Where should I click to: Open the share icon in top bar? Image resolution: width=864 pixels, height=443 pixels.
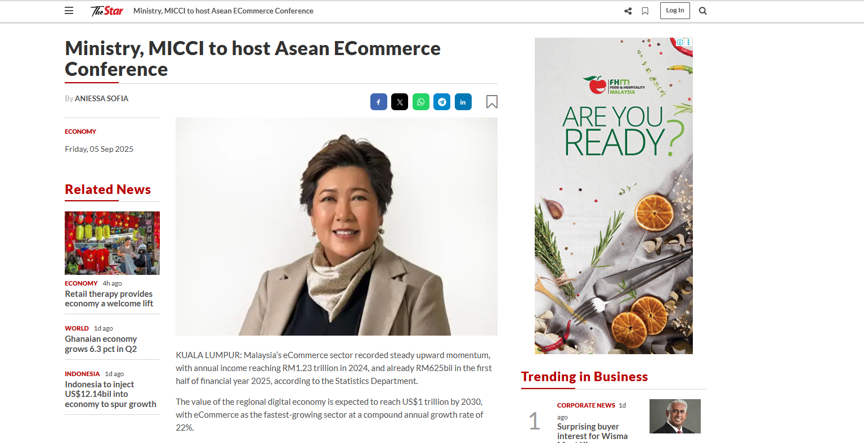(x=628, y=11)
